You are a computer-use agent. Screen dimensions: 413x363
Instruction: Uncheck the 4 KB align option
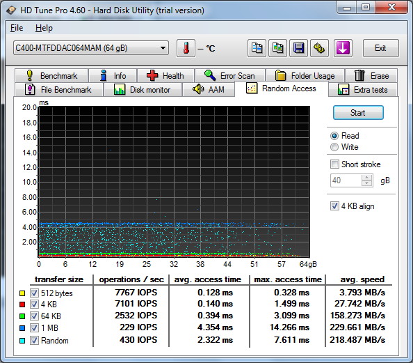pyautogui.click(x=334, y=206)
